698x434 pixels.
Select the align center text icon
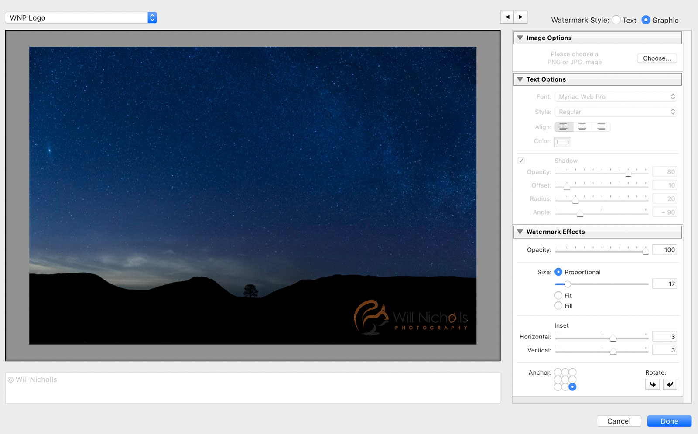click(582, 127)
